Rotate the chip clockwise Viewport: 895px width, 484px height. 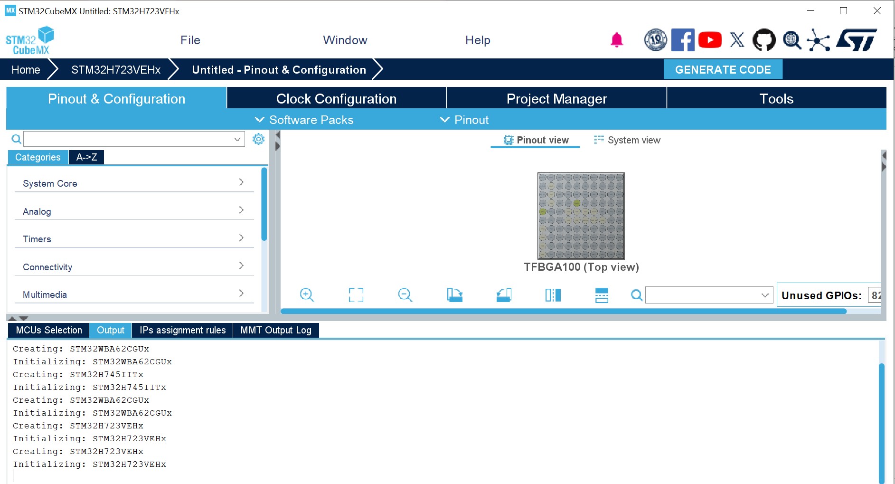tap(454, 295)
